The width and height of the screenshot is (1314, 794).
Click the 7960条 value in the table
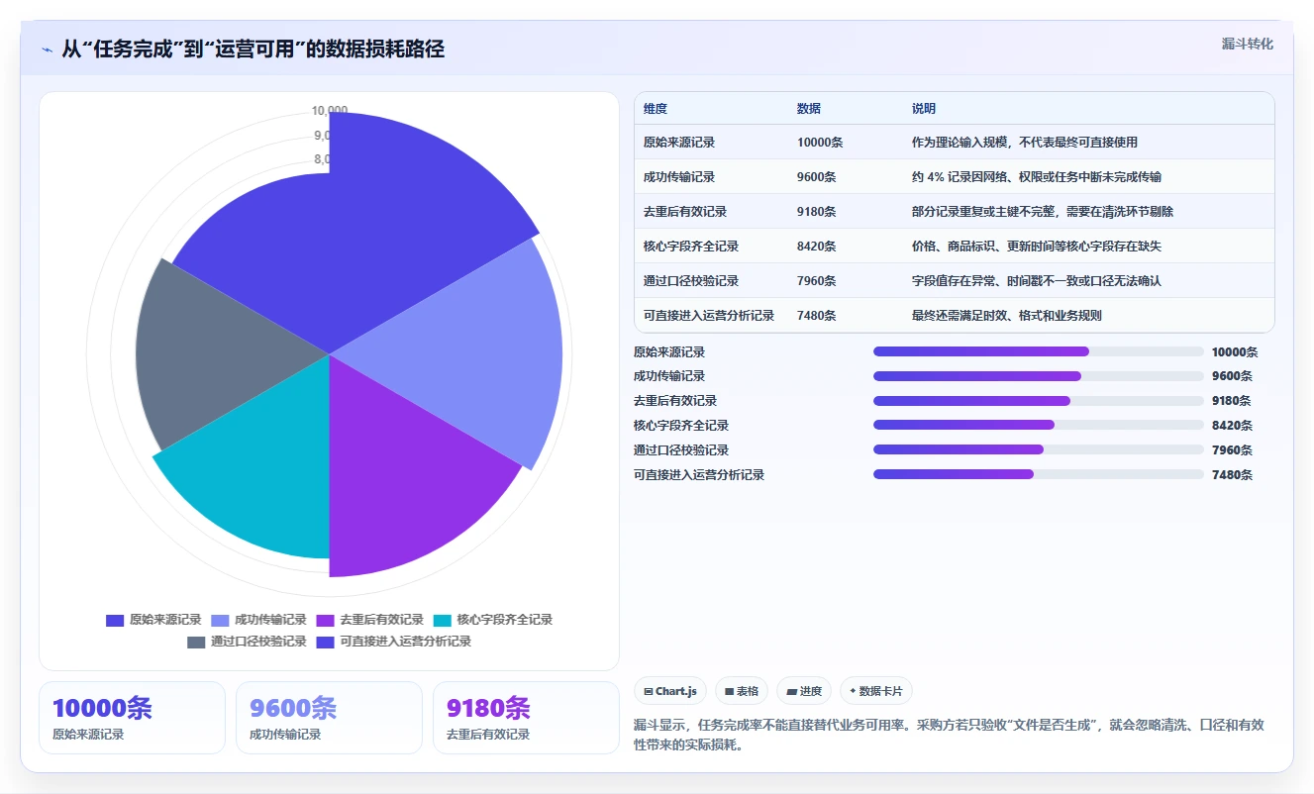point(817,281)
